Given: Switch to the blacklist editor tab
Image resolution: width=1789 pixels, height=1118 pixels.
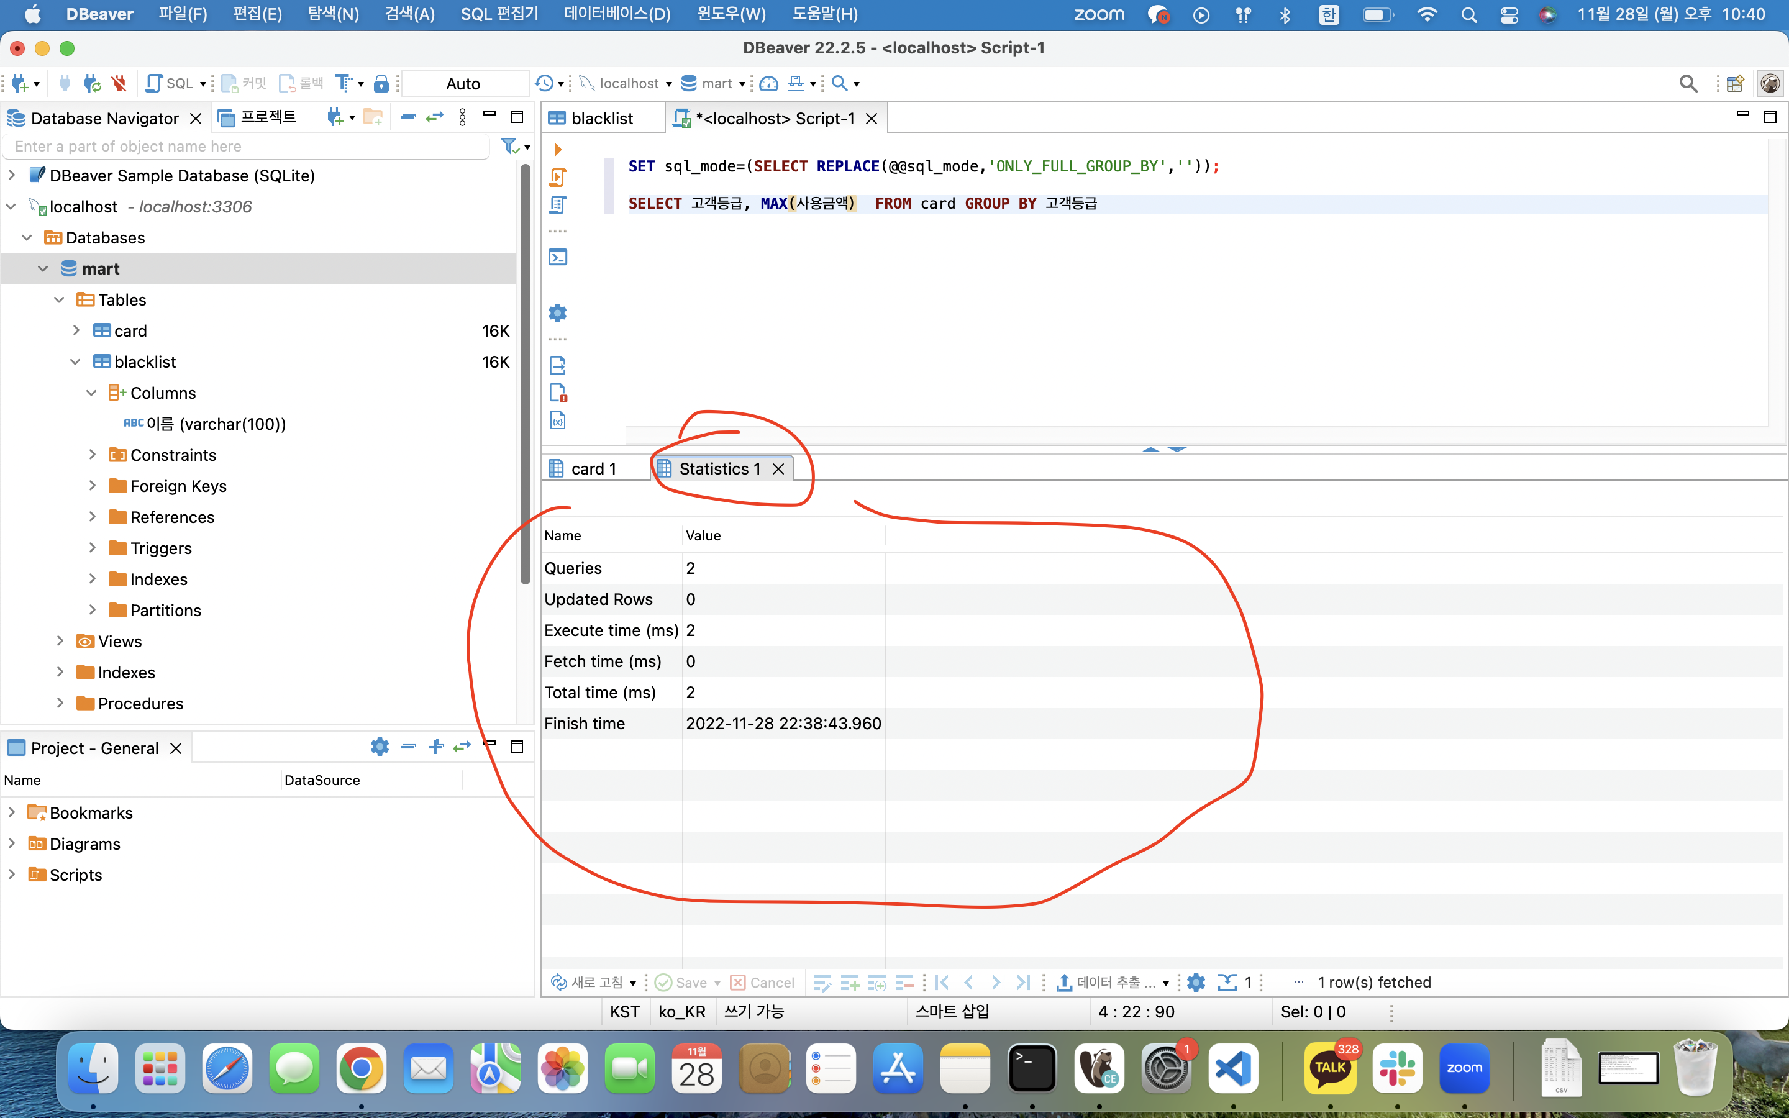Looking at the screenshot, I should (603, 118).
